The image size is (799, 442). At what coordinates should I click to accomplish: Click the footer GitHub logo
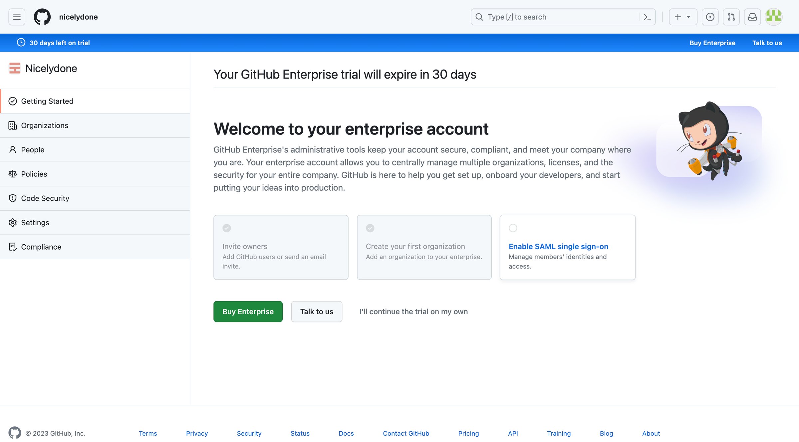[15, 433]
